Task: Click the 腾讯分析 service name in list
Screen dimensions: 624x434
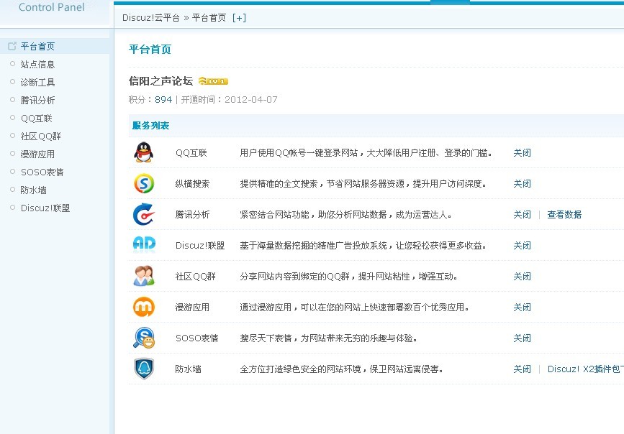Action: [x=192, y=215]
